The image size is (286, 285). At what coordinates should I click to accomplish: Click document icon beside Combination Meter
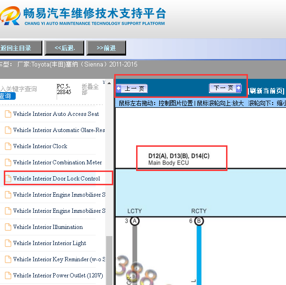coord(8,162)
